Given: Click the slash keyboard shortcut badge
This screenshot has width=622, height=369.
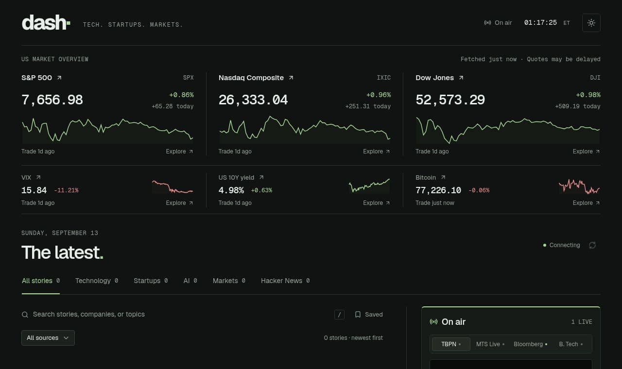Looking at the screenshot, I should tap(339, 315).
